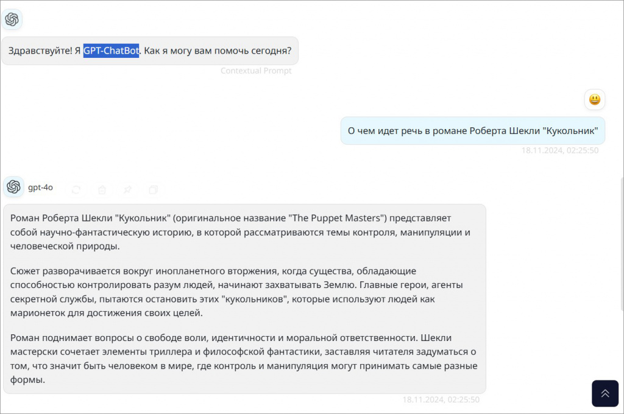624x414 pixels.
Task: Click the user question about Sheckley's novel
Action: (x=472, y=130)
